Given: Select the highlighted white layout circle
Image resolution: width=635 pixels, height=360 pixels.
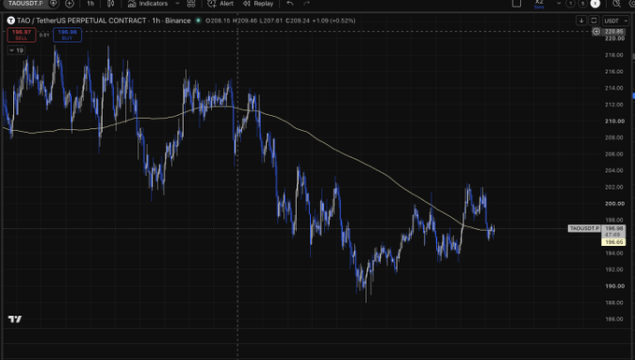Looking at the screenshot, I should 595,4.
